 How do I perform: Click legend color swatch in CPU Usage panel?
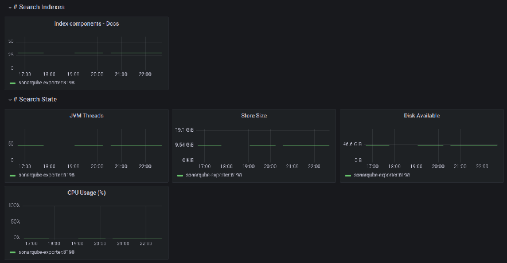(13, 252)
